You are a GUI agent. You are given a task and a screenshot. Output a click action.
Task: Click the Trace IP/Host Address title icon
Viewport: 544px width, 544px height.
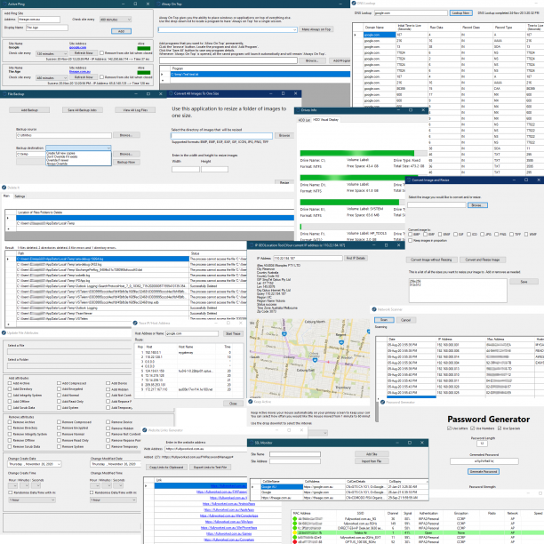coord(135,323)
